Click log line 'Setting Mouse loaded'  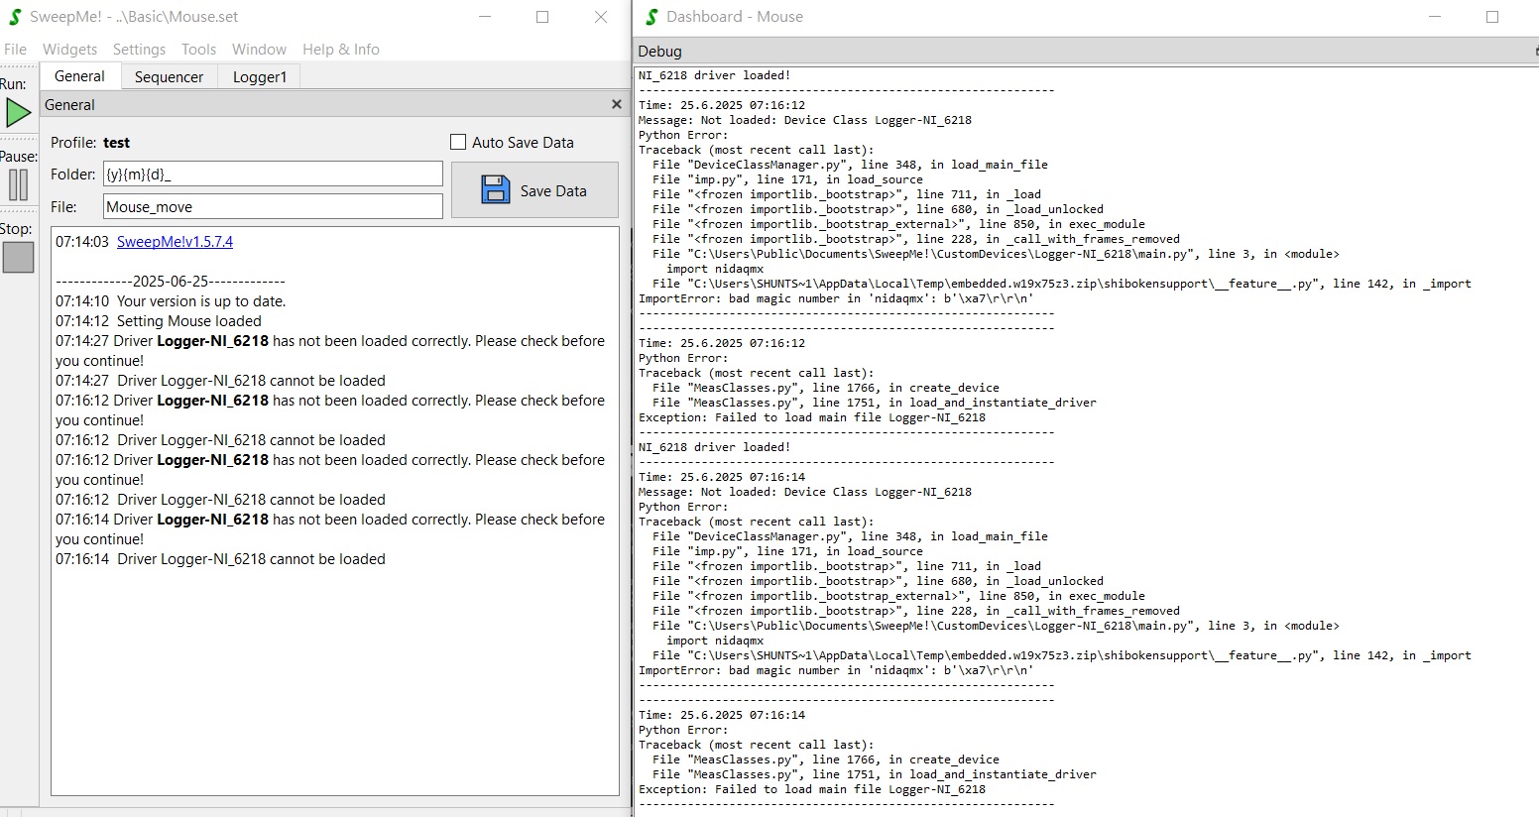tap(189, 321)
